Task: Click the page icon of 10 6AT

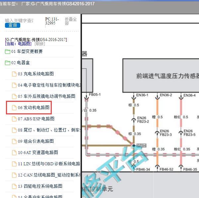Action: point(14,153)
